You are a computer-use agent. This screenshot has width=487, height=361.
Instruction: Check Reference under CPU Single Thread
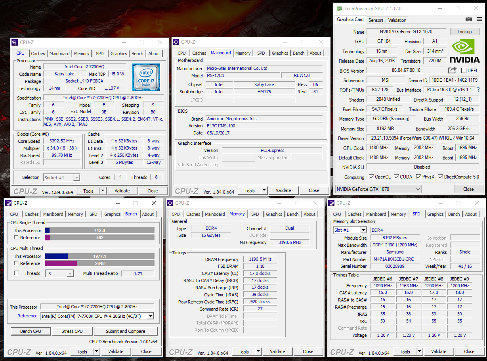16,238
